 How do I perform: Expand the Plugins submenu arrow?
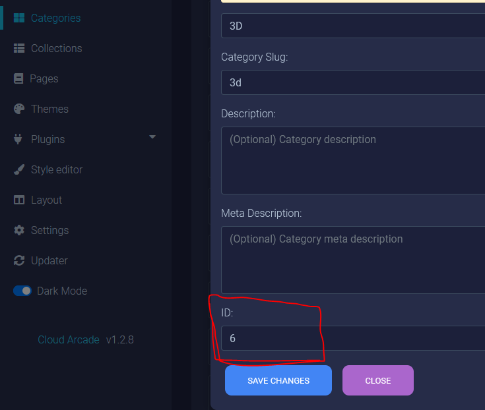coord(152,137)
